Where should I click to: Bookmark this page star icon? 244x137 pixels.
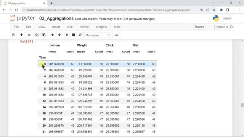click(214, 10)
